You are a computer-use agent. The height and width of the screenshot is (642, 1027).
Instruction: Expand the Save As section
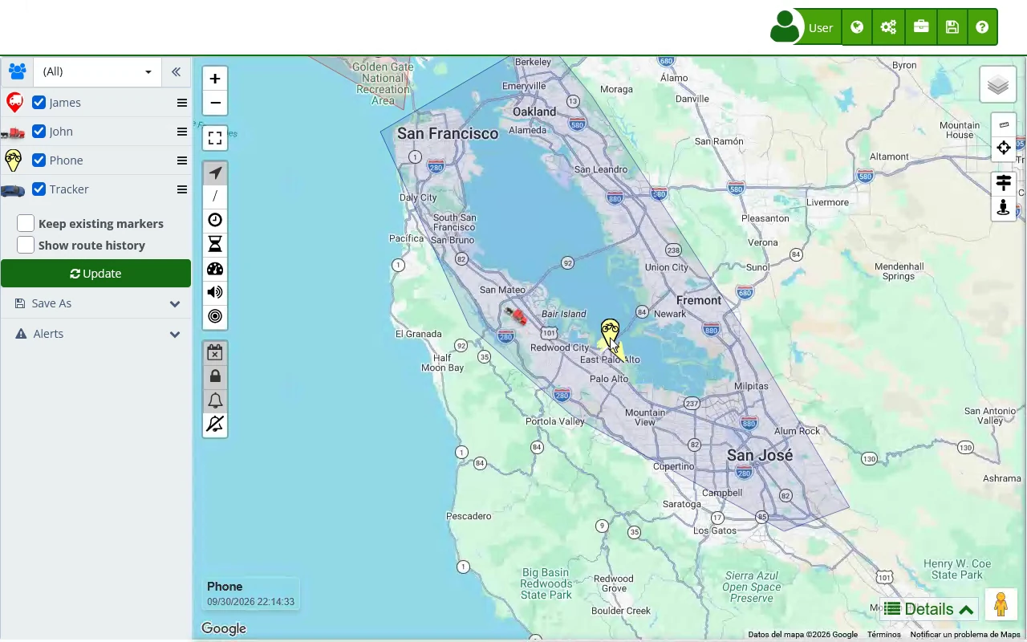coord(96,303)
